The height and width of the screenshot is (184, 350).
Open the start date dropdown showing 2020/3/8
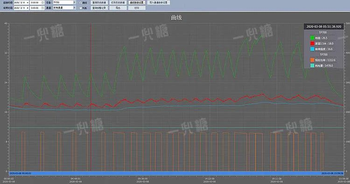coord(28,2)
